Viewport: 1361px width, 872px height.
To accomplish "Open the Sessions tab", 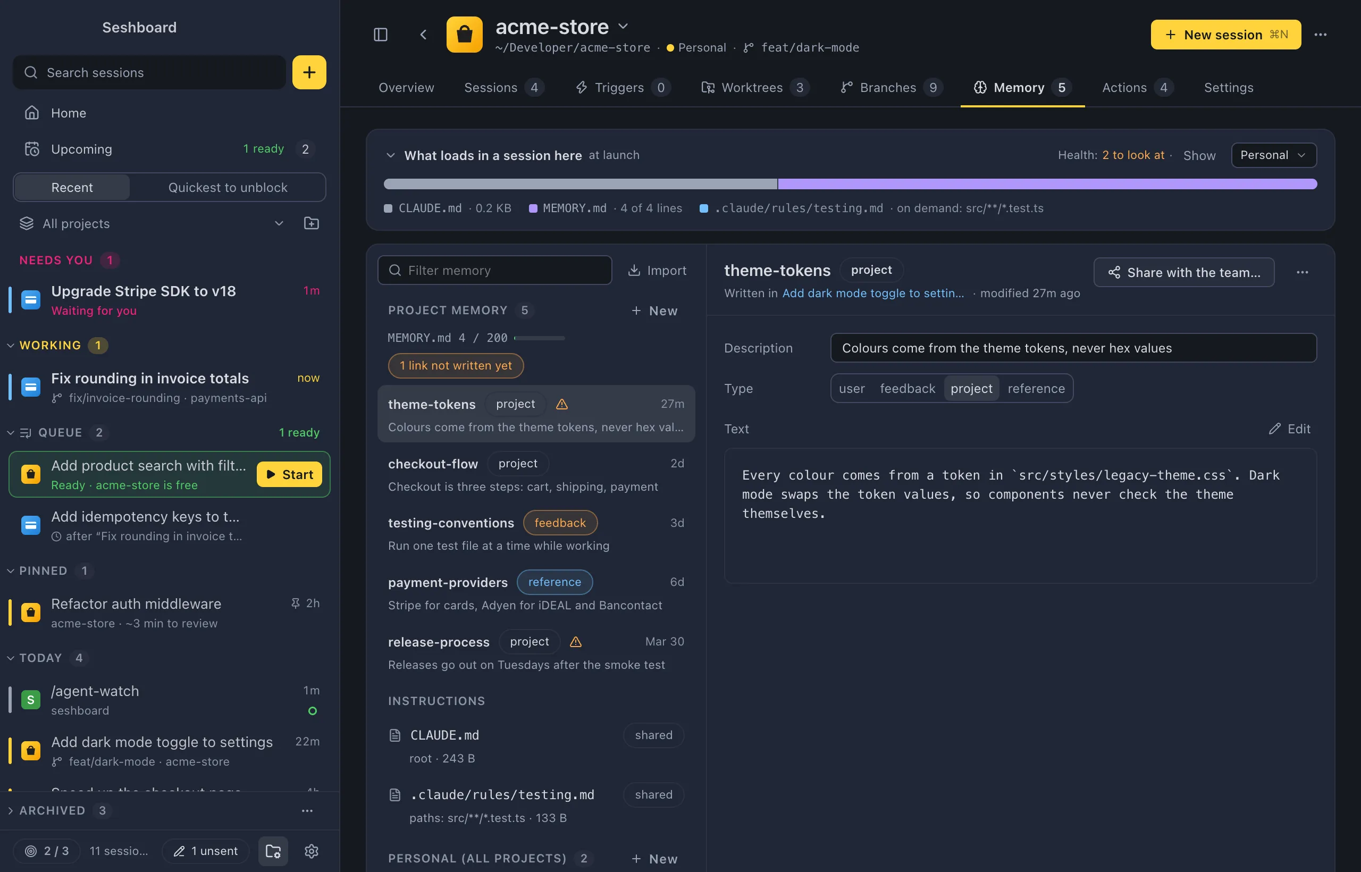I will [x=503, y=87].
